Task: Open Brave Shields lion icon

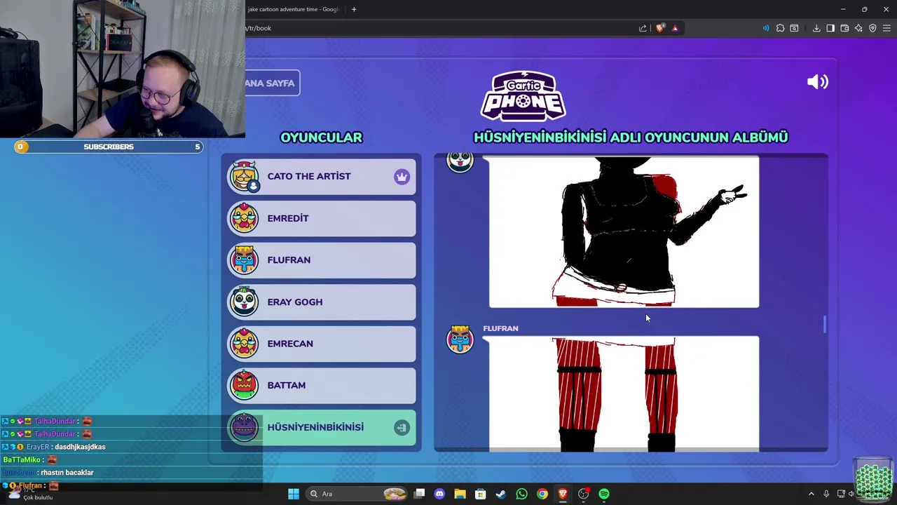Action: (x=660, y=28)
